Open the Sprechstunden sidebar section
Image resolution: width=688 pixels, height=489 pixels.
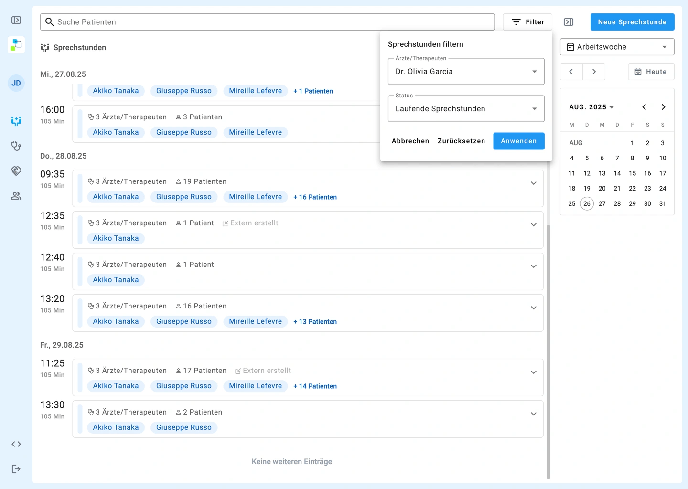[x=16, y=121]
